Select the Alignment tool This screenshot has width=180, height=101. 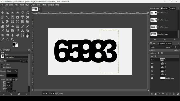(8, 13)
